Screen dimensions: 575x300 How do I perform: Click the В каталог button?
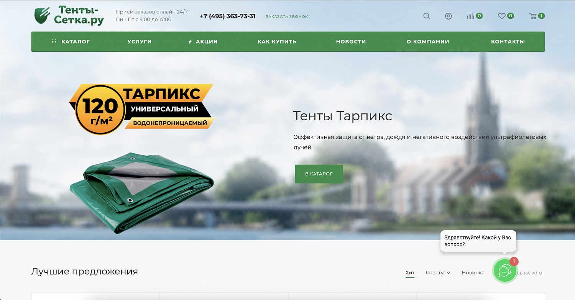[x=319, y=174]
